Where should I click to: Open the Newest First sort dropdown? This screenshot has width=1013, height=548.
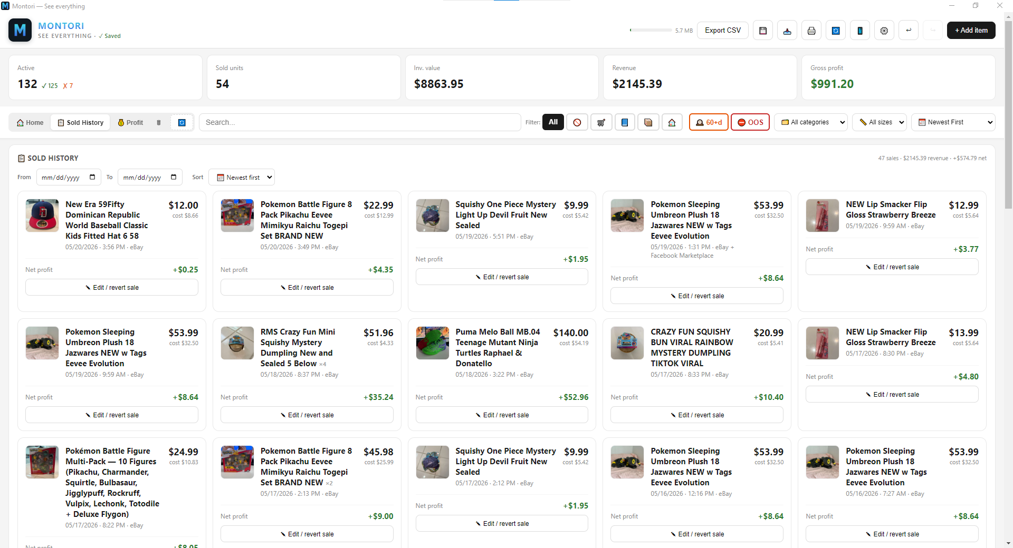pyautogui.click(x=953, y=122)
